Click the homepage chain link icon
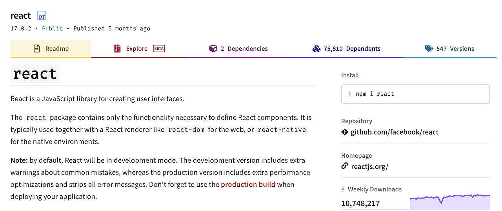Viewport: 502px width, 211px height. tap(345, 166)
